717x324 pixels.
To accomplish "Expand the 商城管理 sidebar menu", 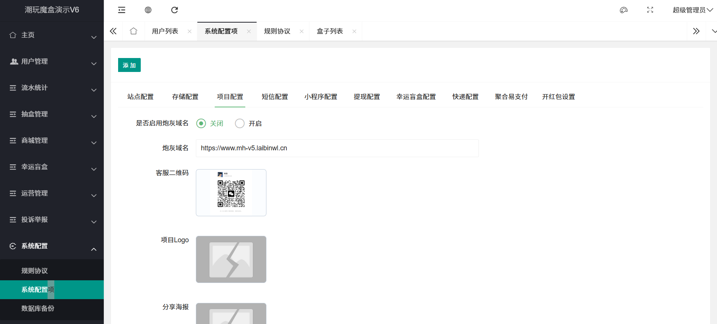I will pyautogui.click(x=52, y=141).
